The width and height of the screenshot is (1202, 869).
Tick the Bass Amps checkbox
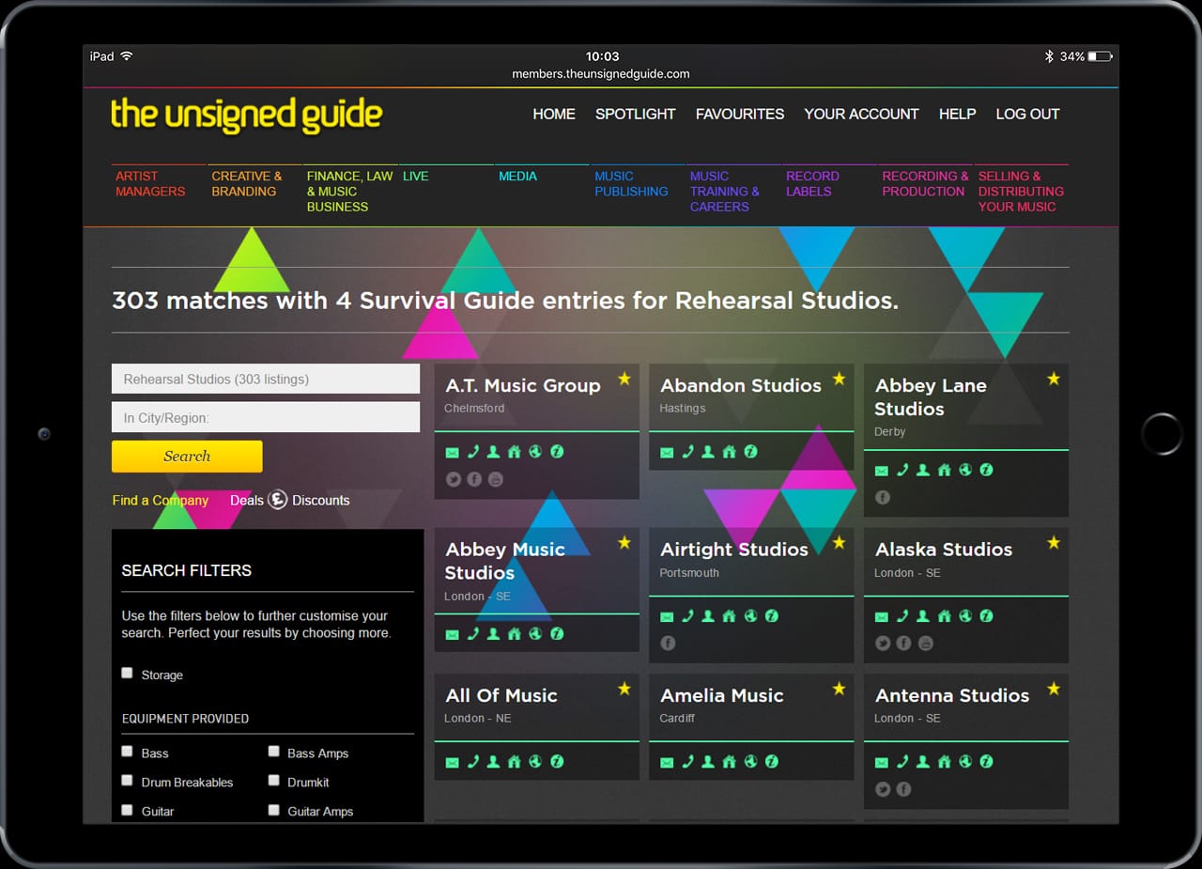274,751
